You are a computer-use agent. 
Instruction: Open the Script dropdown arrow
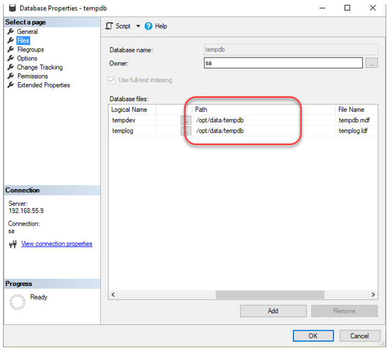pyautogui.click(x=138, y=26)
